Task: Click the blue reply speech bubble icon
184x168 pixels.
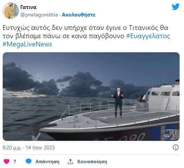Action: coord(29,161)
